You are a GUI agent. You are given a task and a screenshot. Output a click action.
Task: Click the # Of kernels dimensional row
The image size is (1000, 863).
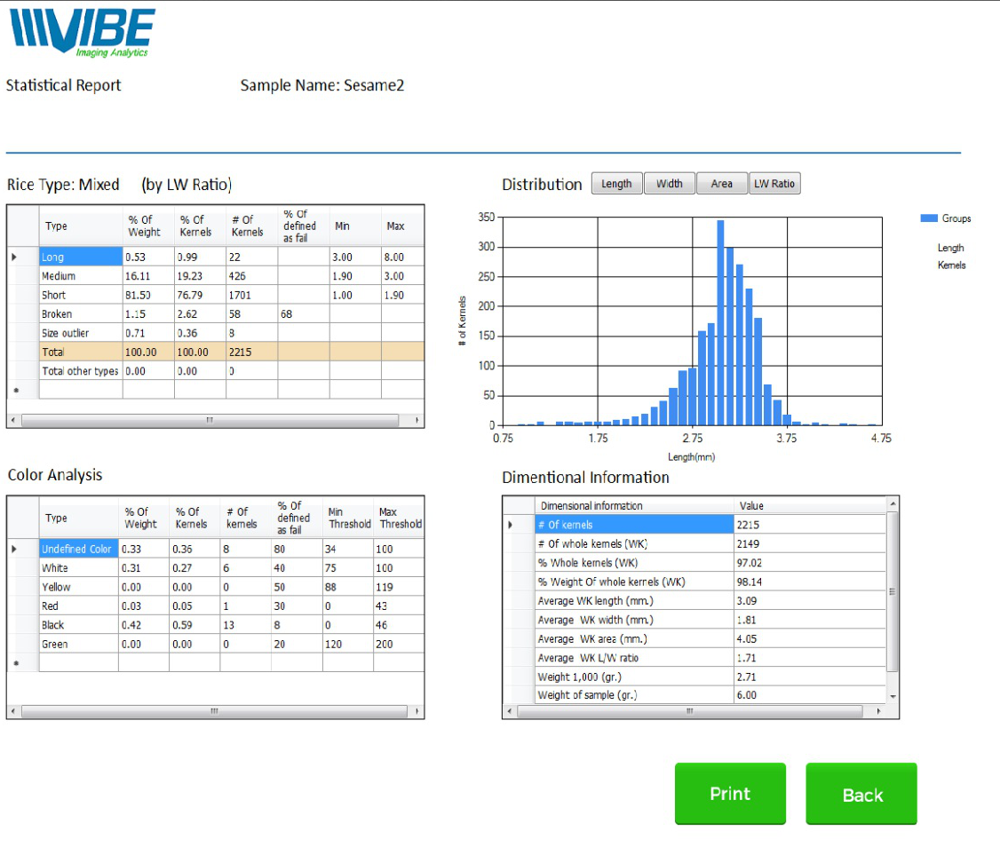[x=634, y=525]
